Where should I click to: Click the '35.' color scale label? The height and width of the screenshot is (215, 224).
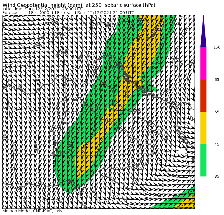218,176
